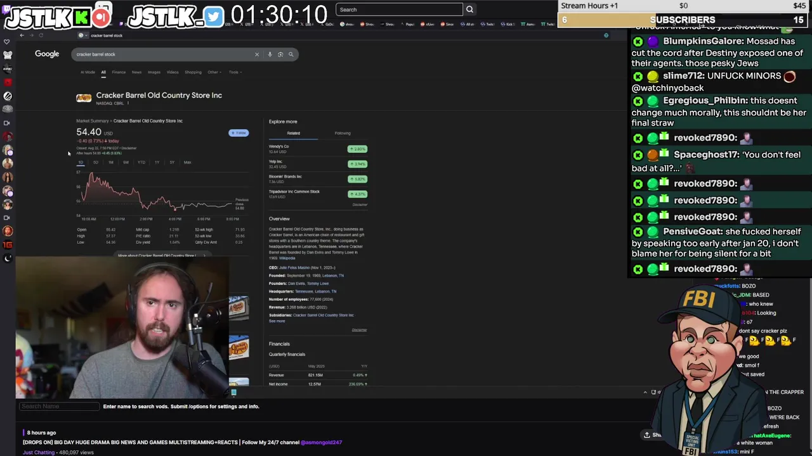Select the red 1G icon in the left sidebar
812x456 pixels.
[8, 244]
